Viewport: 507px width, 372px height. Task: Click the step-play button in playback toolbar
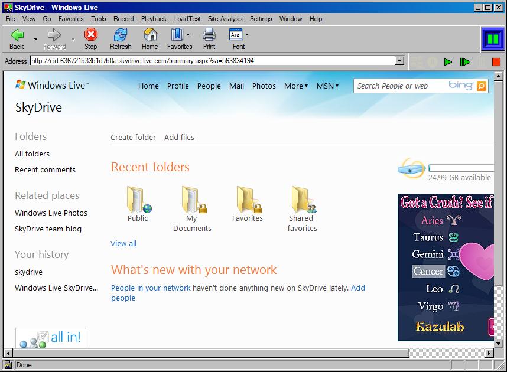point(465,62)
